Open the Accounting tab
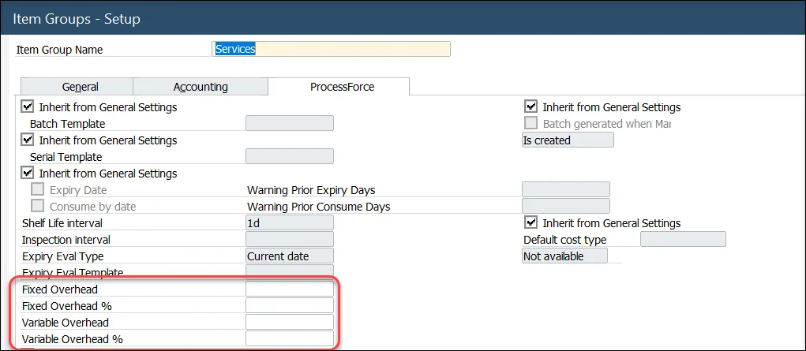806x351 pixels. pyautogui.click(x=201, y=88)
